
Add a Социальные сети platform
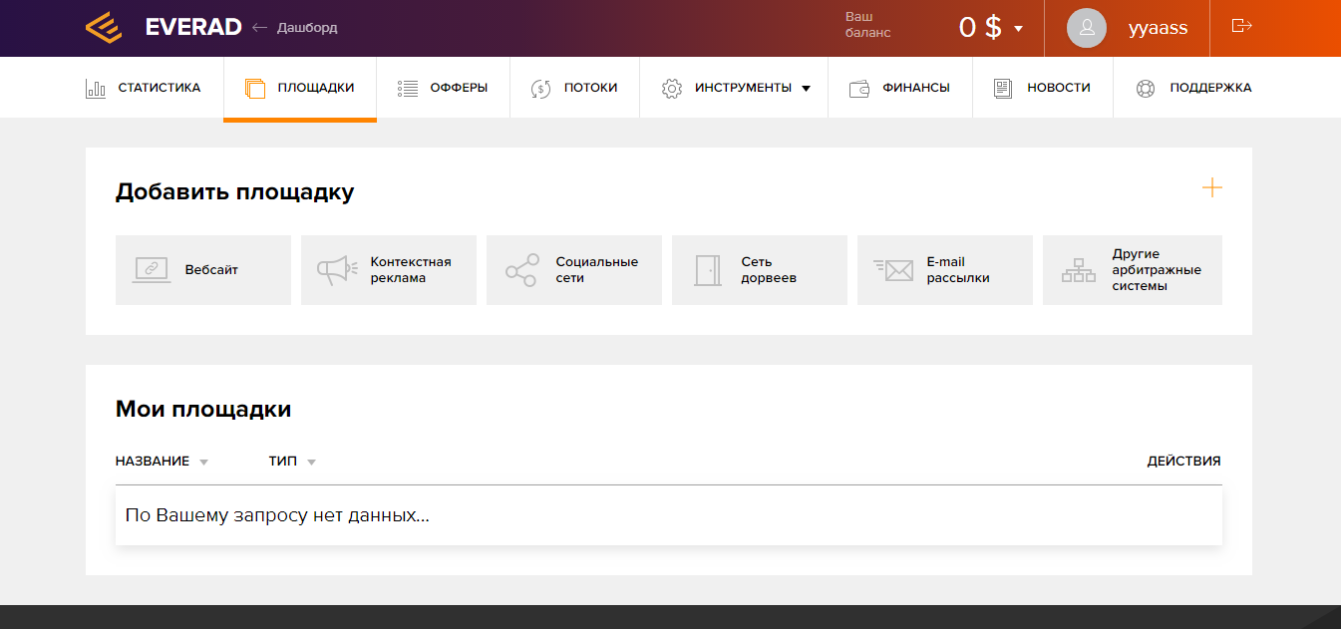574,270
